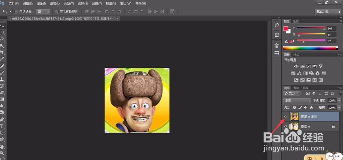Open the 填充 fill slider dropdown
The height and width of the screenshot is (160, 343).
click(339, 107)
